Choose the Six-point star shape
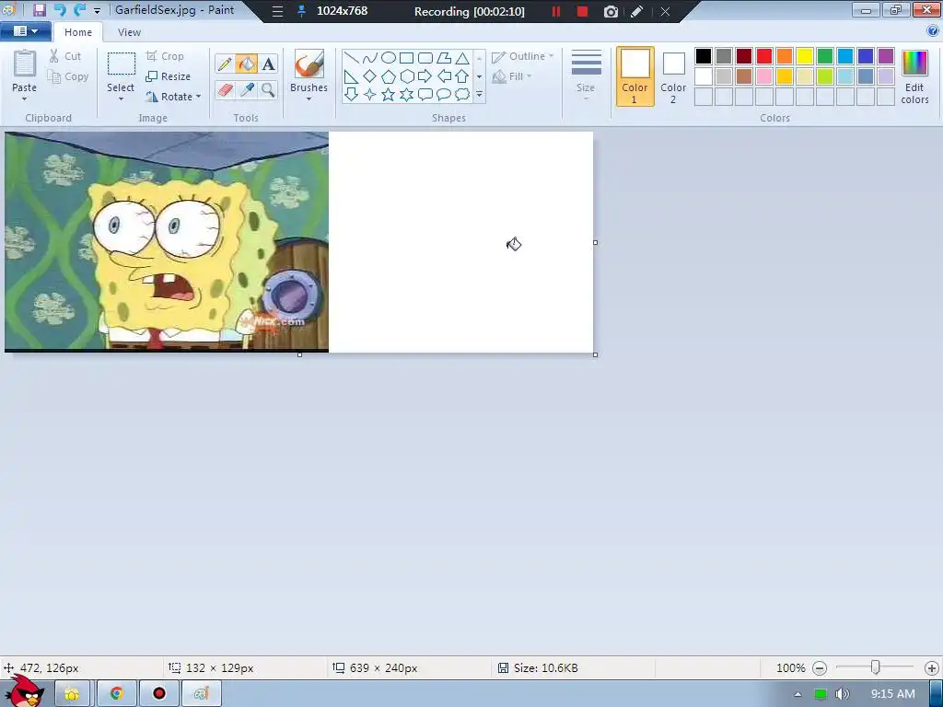This screenshot has height=707, width=943. (x=406, y=95)
